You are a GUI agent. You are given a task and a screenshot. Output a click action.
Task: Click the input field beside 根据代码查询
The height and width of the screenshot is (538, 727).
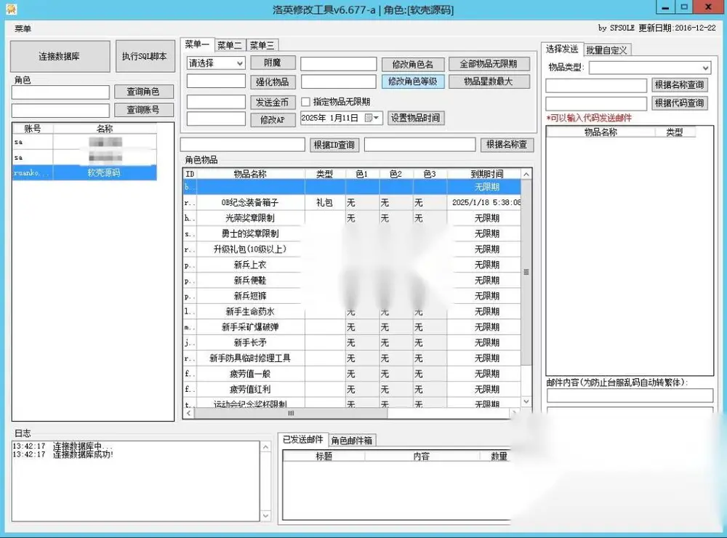pyautogui.click(x=596, y=103)
